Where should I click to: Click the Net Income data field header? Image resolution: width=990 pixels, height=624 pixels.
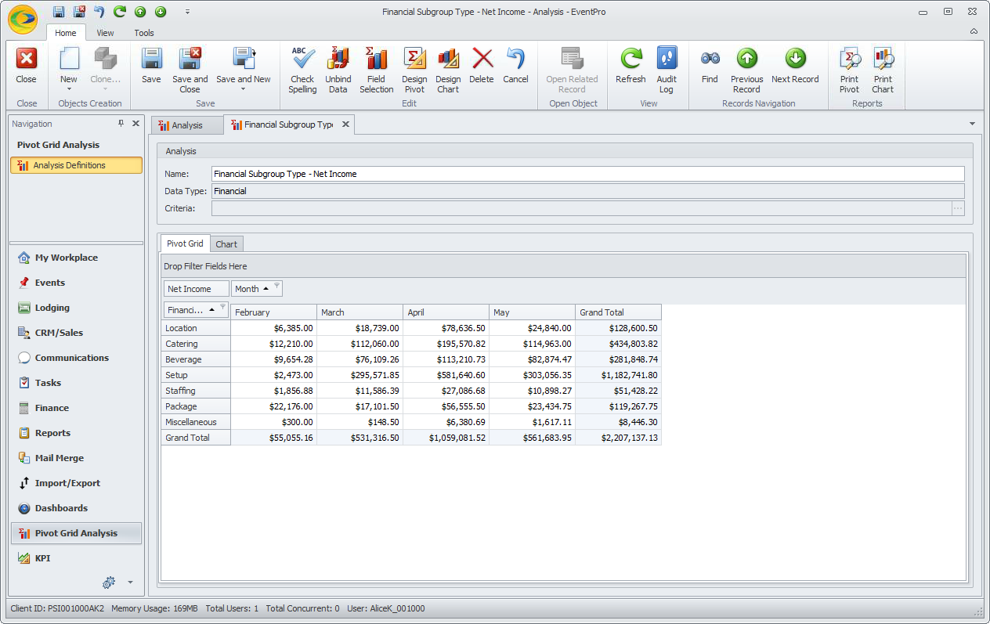196,289
